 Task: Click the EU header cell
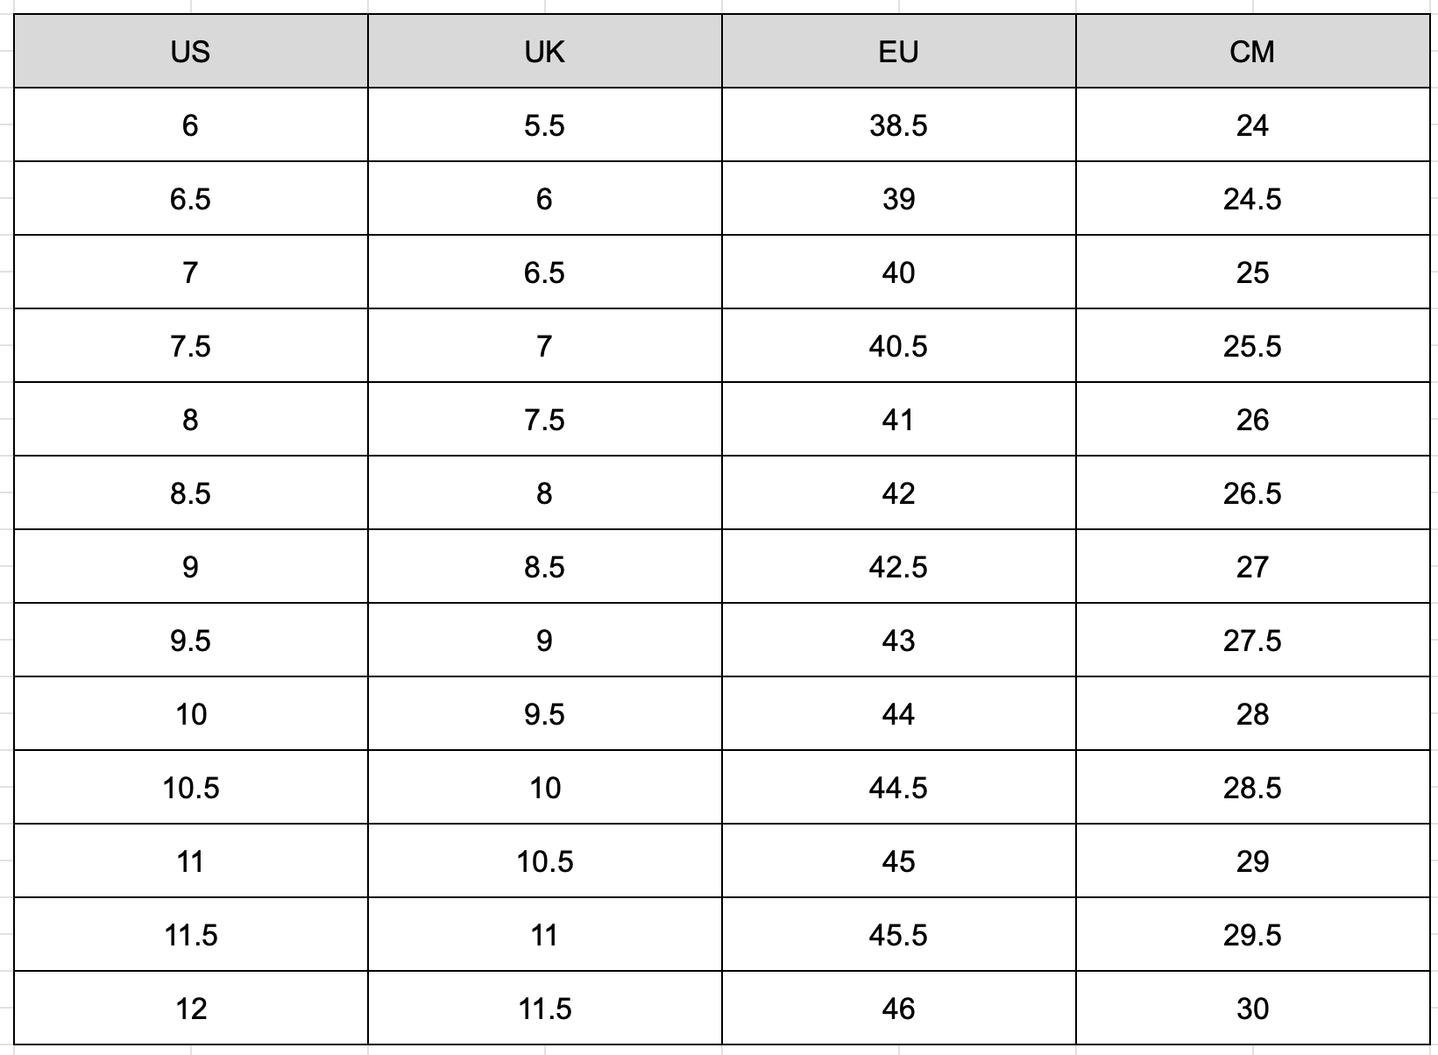pos(898,52)
